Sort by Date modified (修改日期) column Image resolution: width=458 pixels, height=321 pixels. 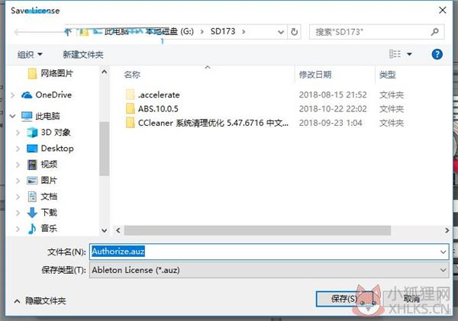click(315, 75)
